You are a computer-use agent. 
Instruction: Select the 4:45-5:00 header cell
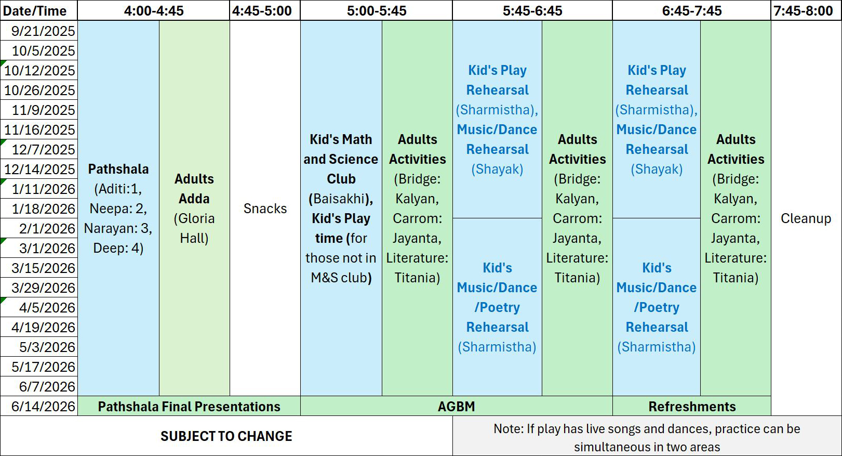[x=265, y=10]
